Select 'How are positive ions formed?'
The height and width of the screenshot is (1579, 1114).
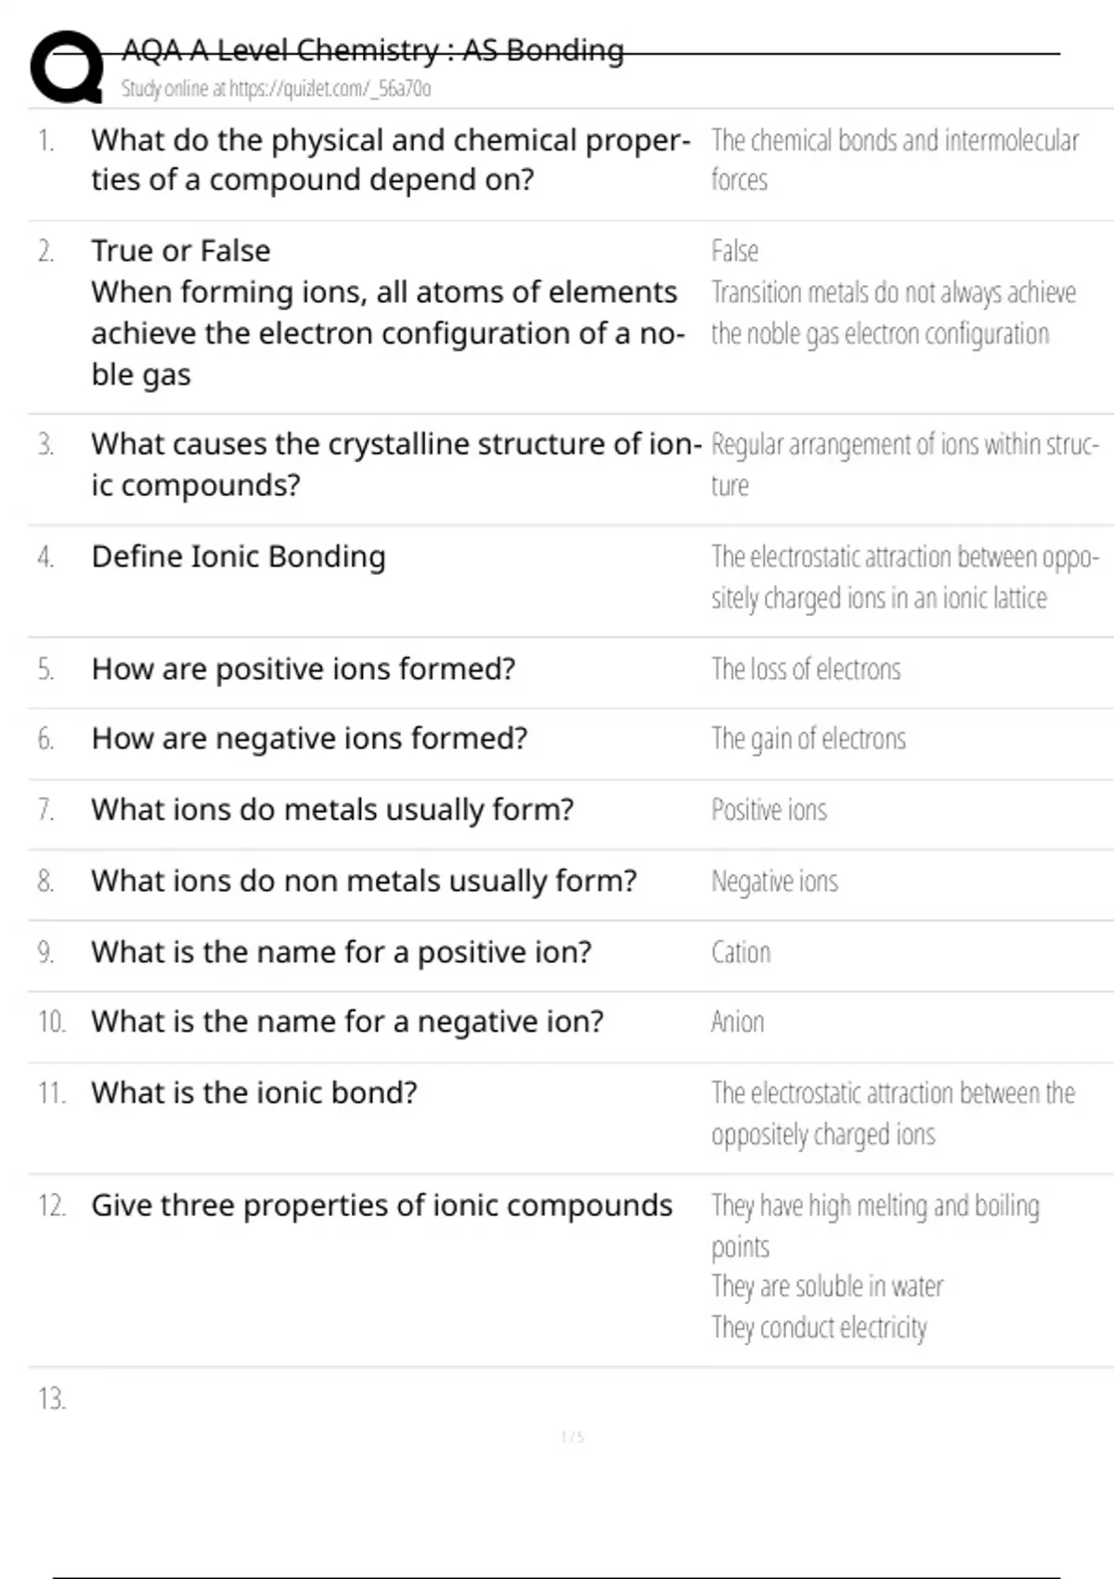(303, 669)
